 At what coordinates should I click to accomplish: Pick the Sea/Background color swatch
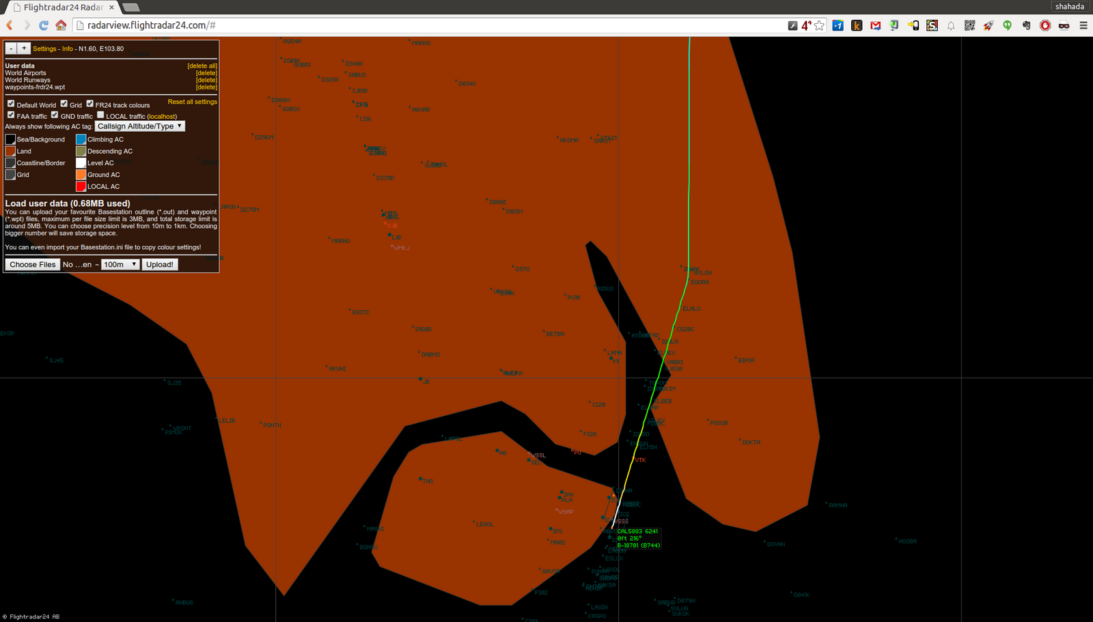click(x=10, y=139)
